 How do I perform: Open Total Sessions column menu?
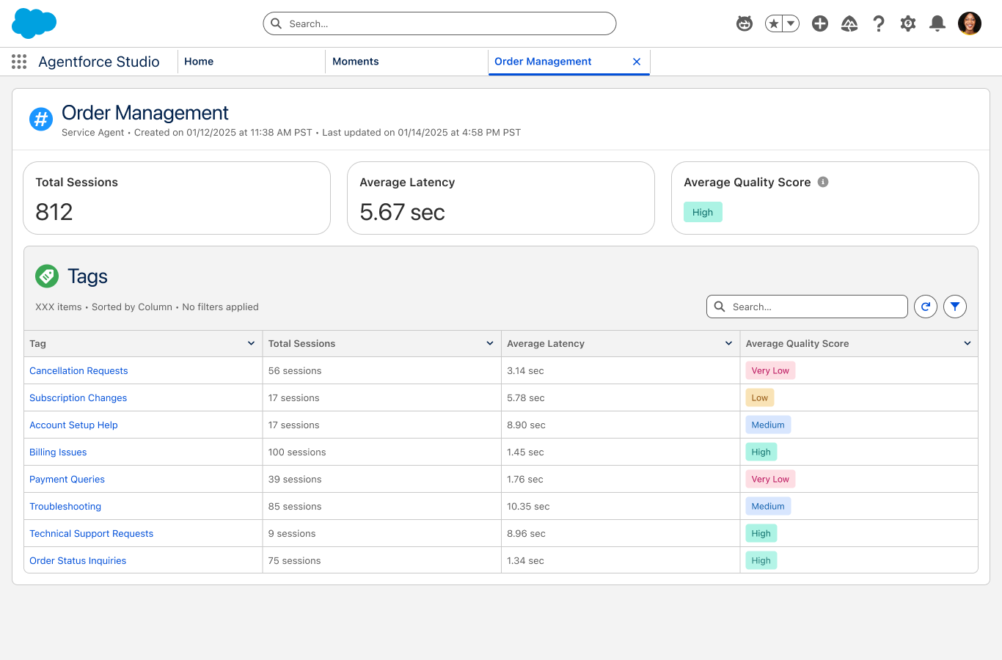point(490,343)
